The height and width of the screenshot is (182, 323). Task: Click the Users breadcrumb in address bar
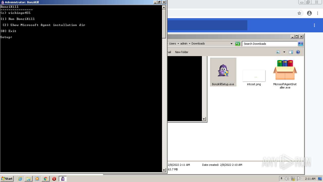[173, 43]
